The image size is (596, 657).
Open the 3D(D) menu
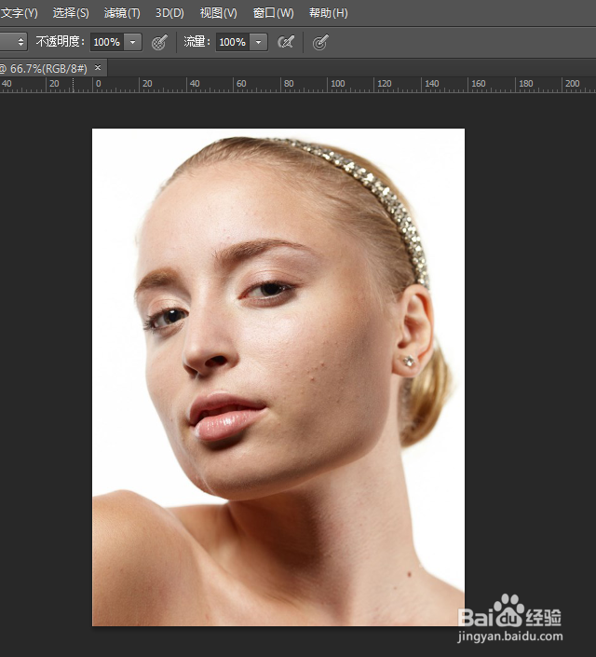point(169,13)
